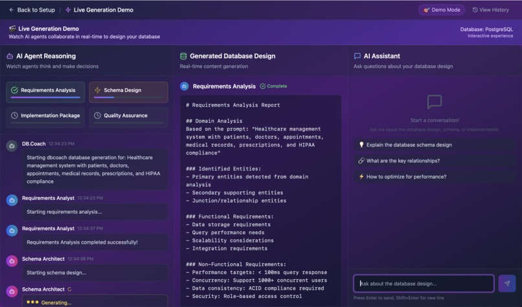Click the Requirements Analysis progress bar
The image size is (522, 307).
[45, 98]
